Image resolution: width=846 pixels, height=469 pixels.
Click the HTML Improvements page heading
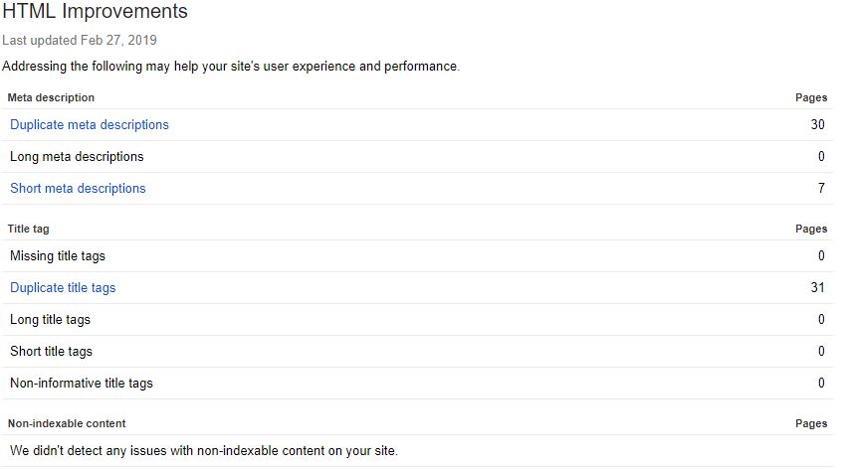[x=95, y=13]
